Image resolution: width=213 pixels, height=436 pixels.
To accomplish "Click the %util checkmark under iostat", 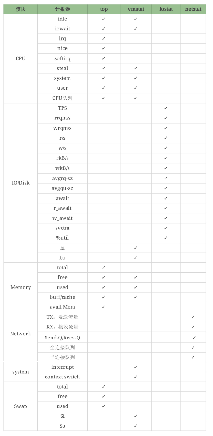I will [166, 238].
